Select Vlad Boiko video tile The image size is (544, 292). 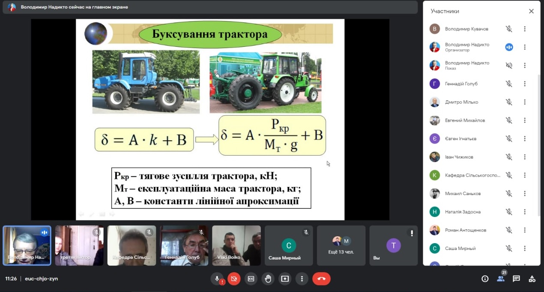[x=236, y=246]
